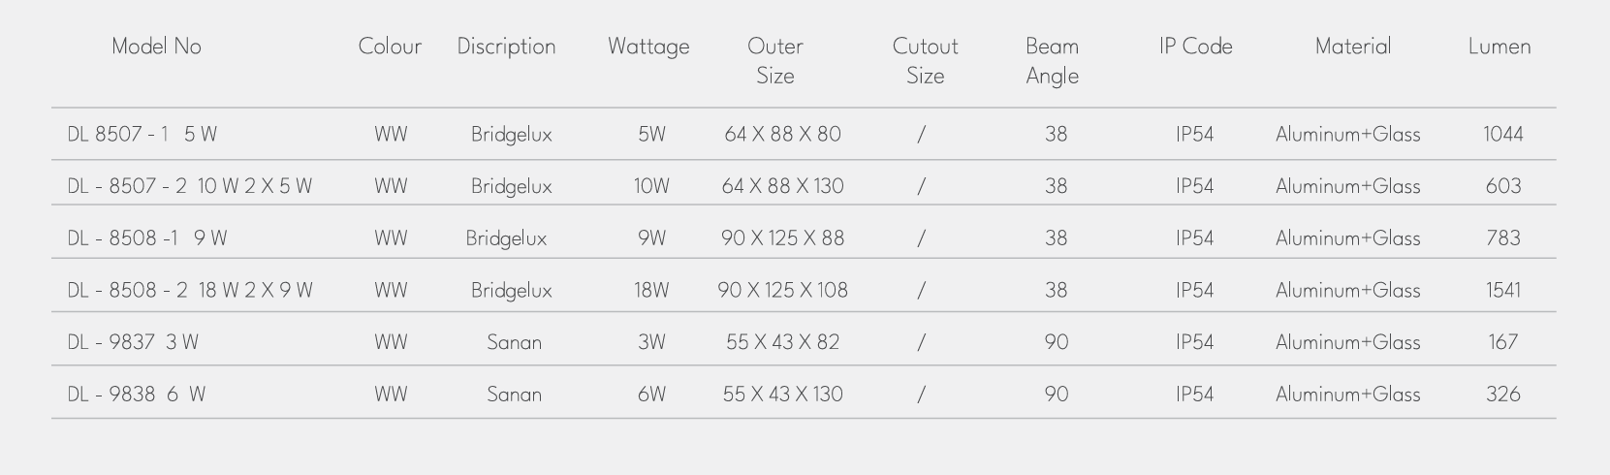Screen dimensions: 1610x475
Task: Click the 18W wattage cell
Action: 652,291
